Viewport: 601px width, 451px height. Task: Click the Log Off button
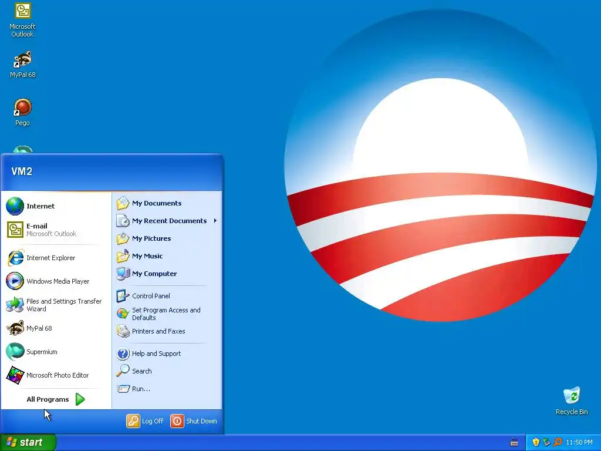tap(146, 421)
